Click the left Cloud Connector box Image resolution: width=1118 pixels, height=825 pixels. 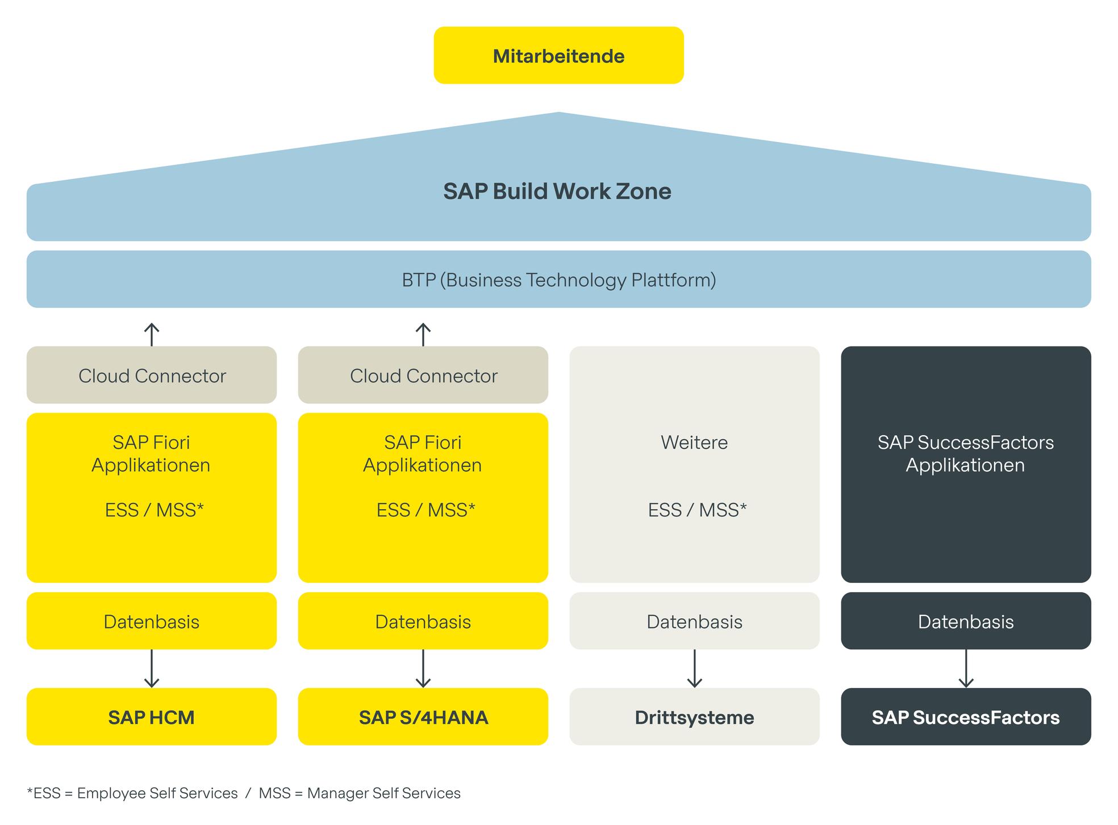coord(152,375)
